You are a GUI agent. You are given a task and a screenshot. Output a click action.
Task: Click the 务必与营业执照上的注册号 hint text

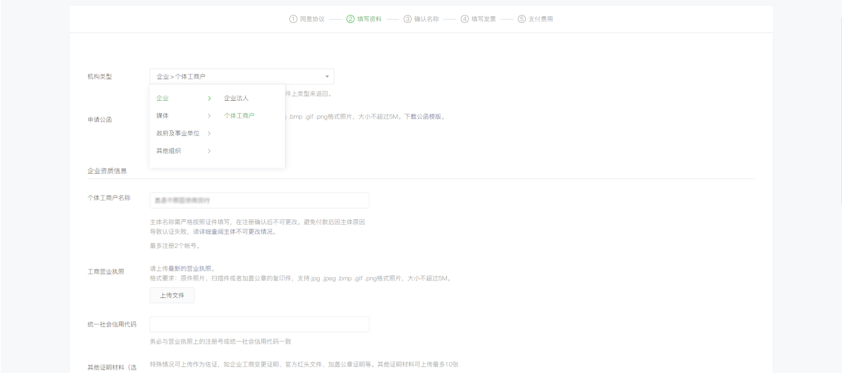coord(221,341)
